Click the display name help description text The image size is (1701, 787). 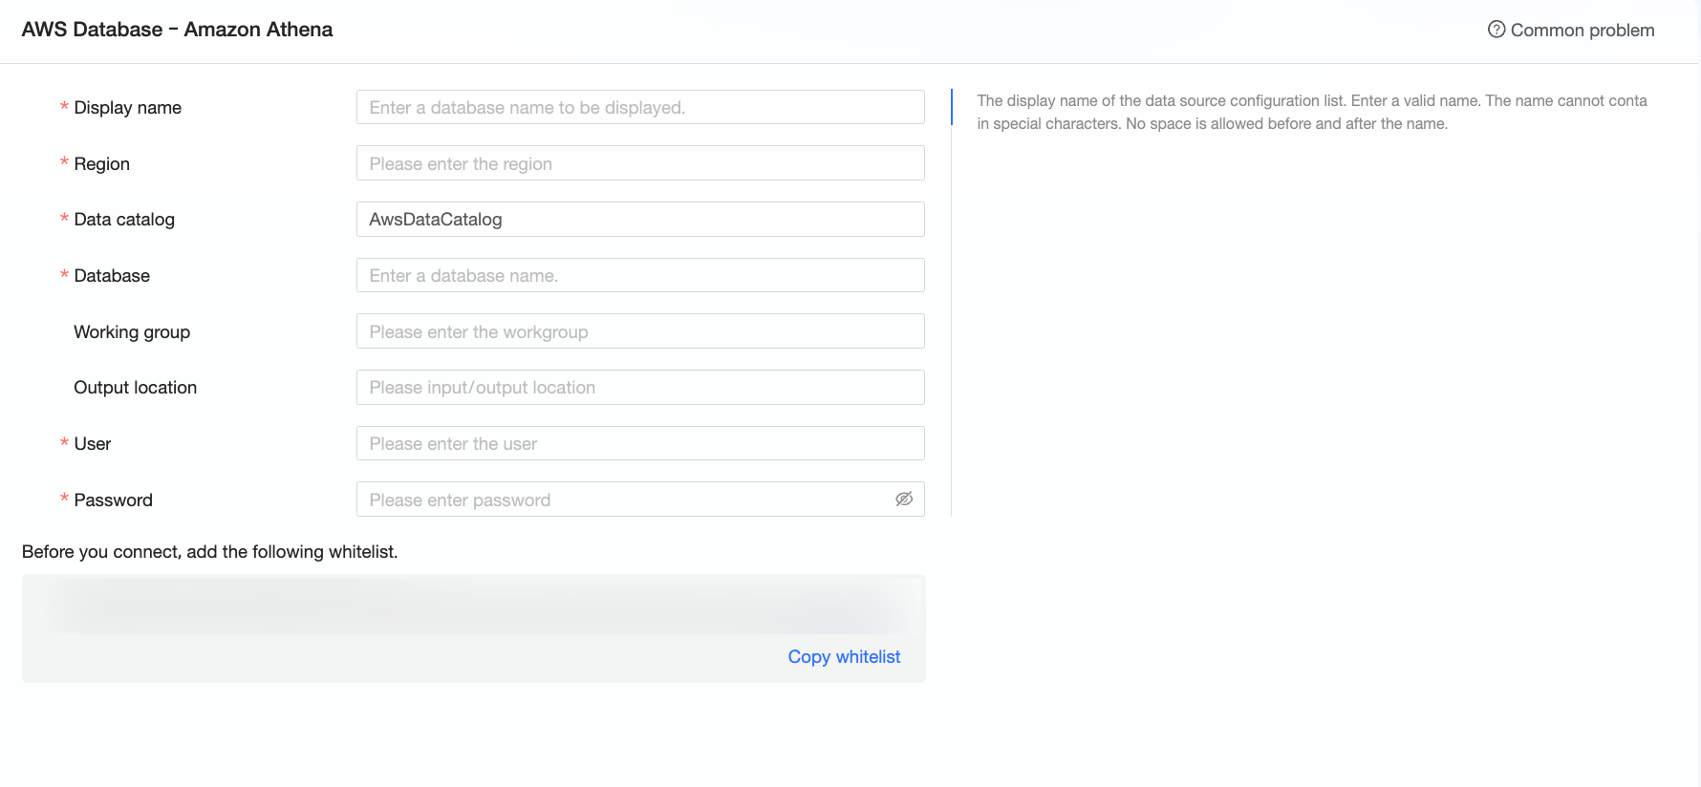(1311, 112)
